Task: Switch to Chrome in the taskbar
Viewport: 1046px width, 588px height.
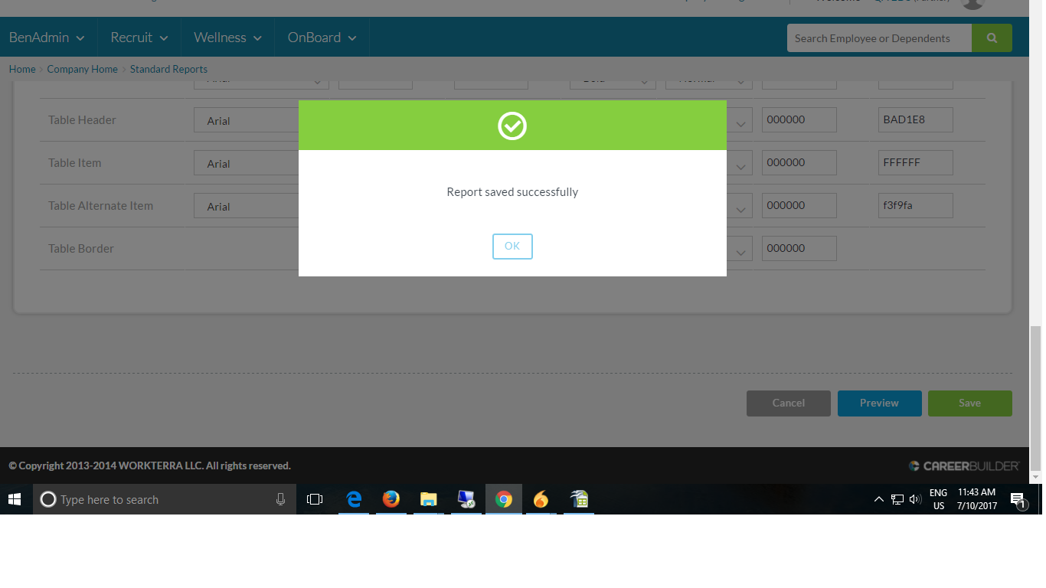Action: pyautogui.click(x=503, y=499)
